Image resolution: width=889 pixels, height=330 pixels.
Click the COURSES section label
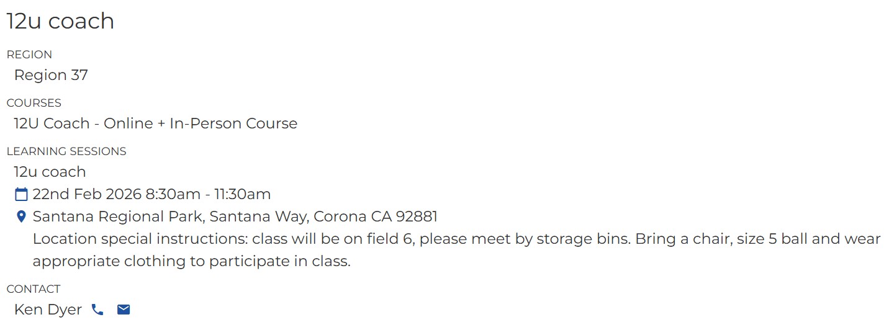pos(34,103)
